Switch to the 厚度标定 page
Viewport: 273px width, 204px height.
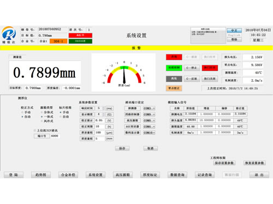click(x=150, y=175)
